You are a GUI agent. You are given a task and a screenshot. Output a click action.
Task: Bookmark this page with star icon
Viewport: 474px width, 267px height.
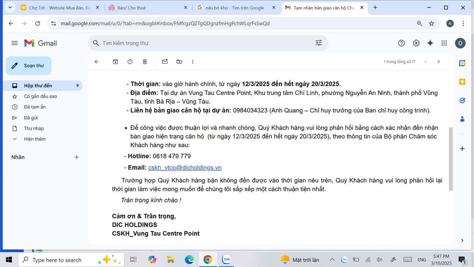(x=431, y=23)
